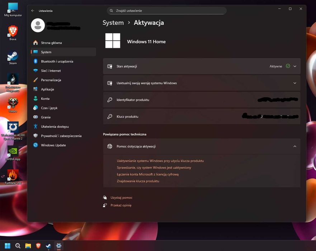
Task: Click the certificate icon beside Uaktualnij swoją wersję
Action: (x=110, y=83)
